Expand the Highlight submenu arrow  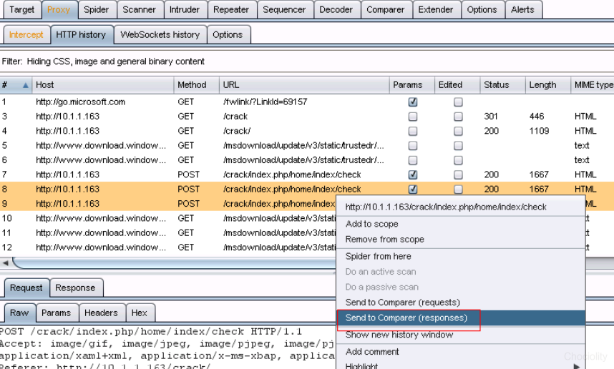576,366
